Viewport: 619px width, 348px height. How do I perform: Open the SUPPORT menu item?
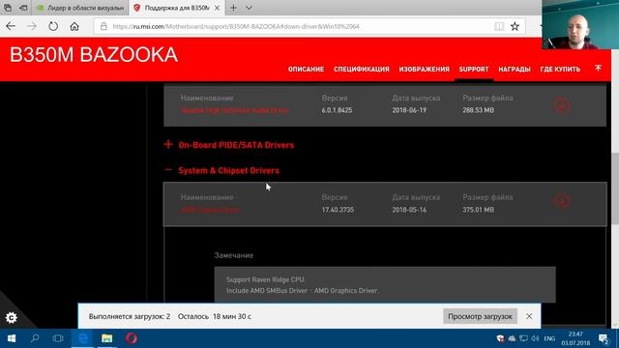[474, 69]
